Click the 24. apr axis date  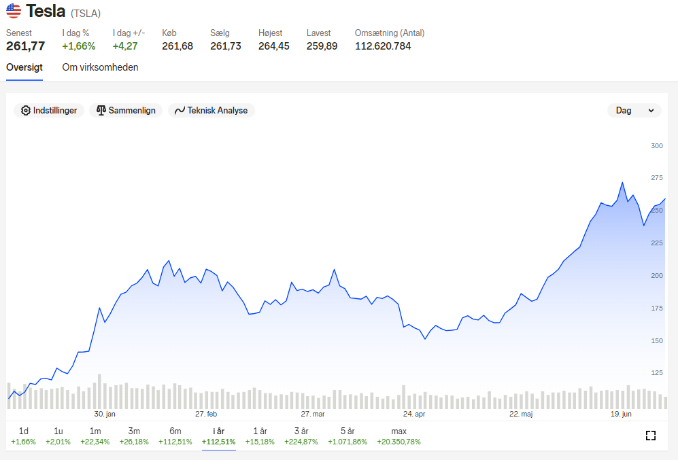(414, 414)
